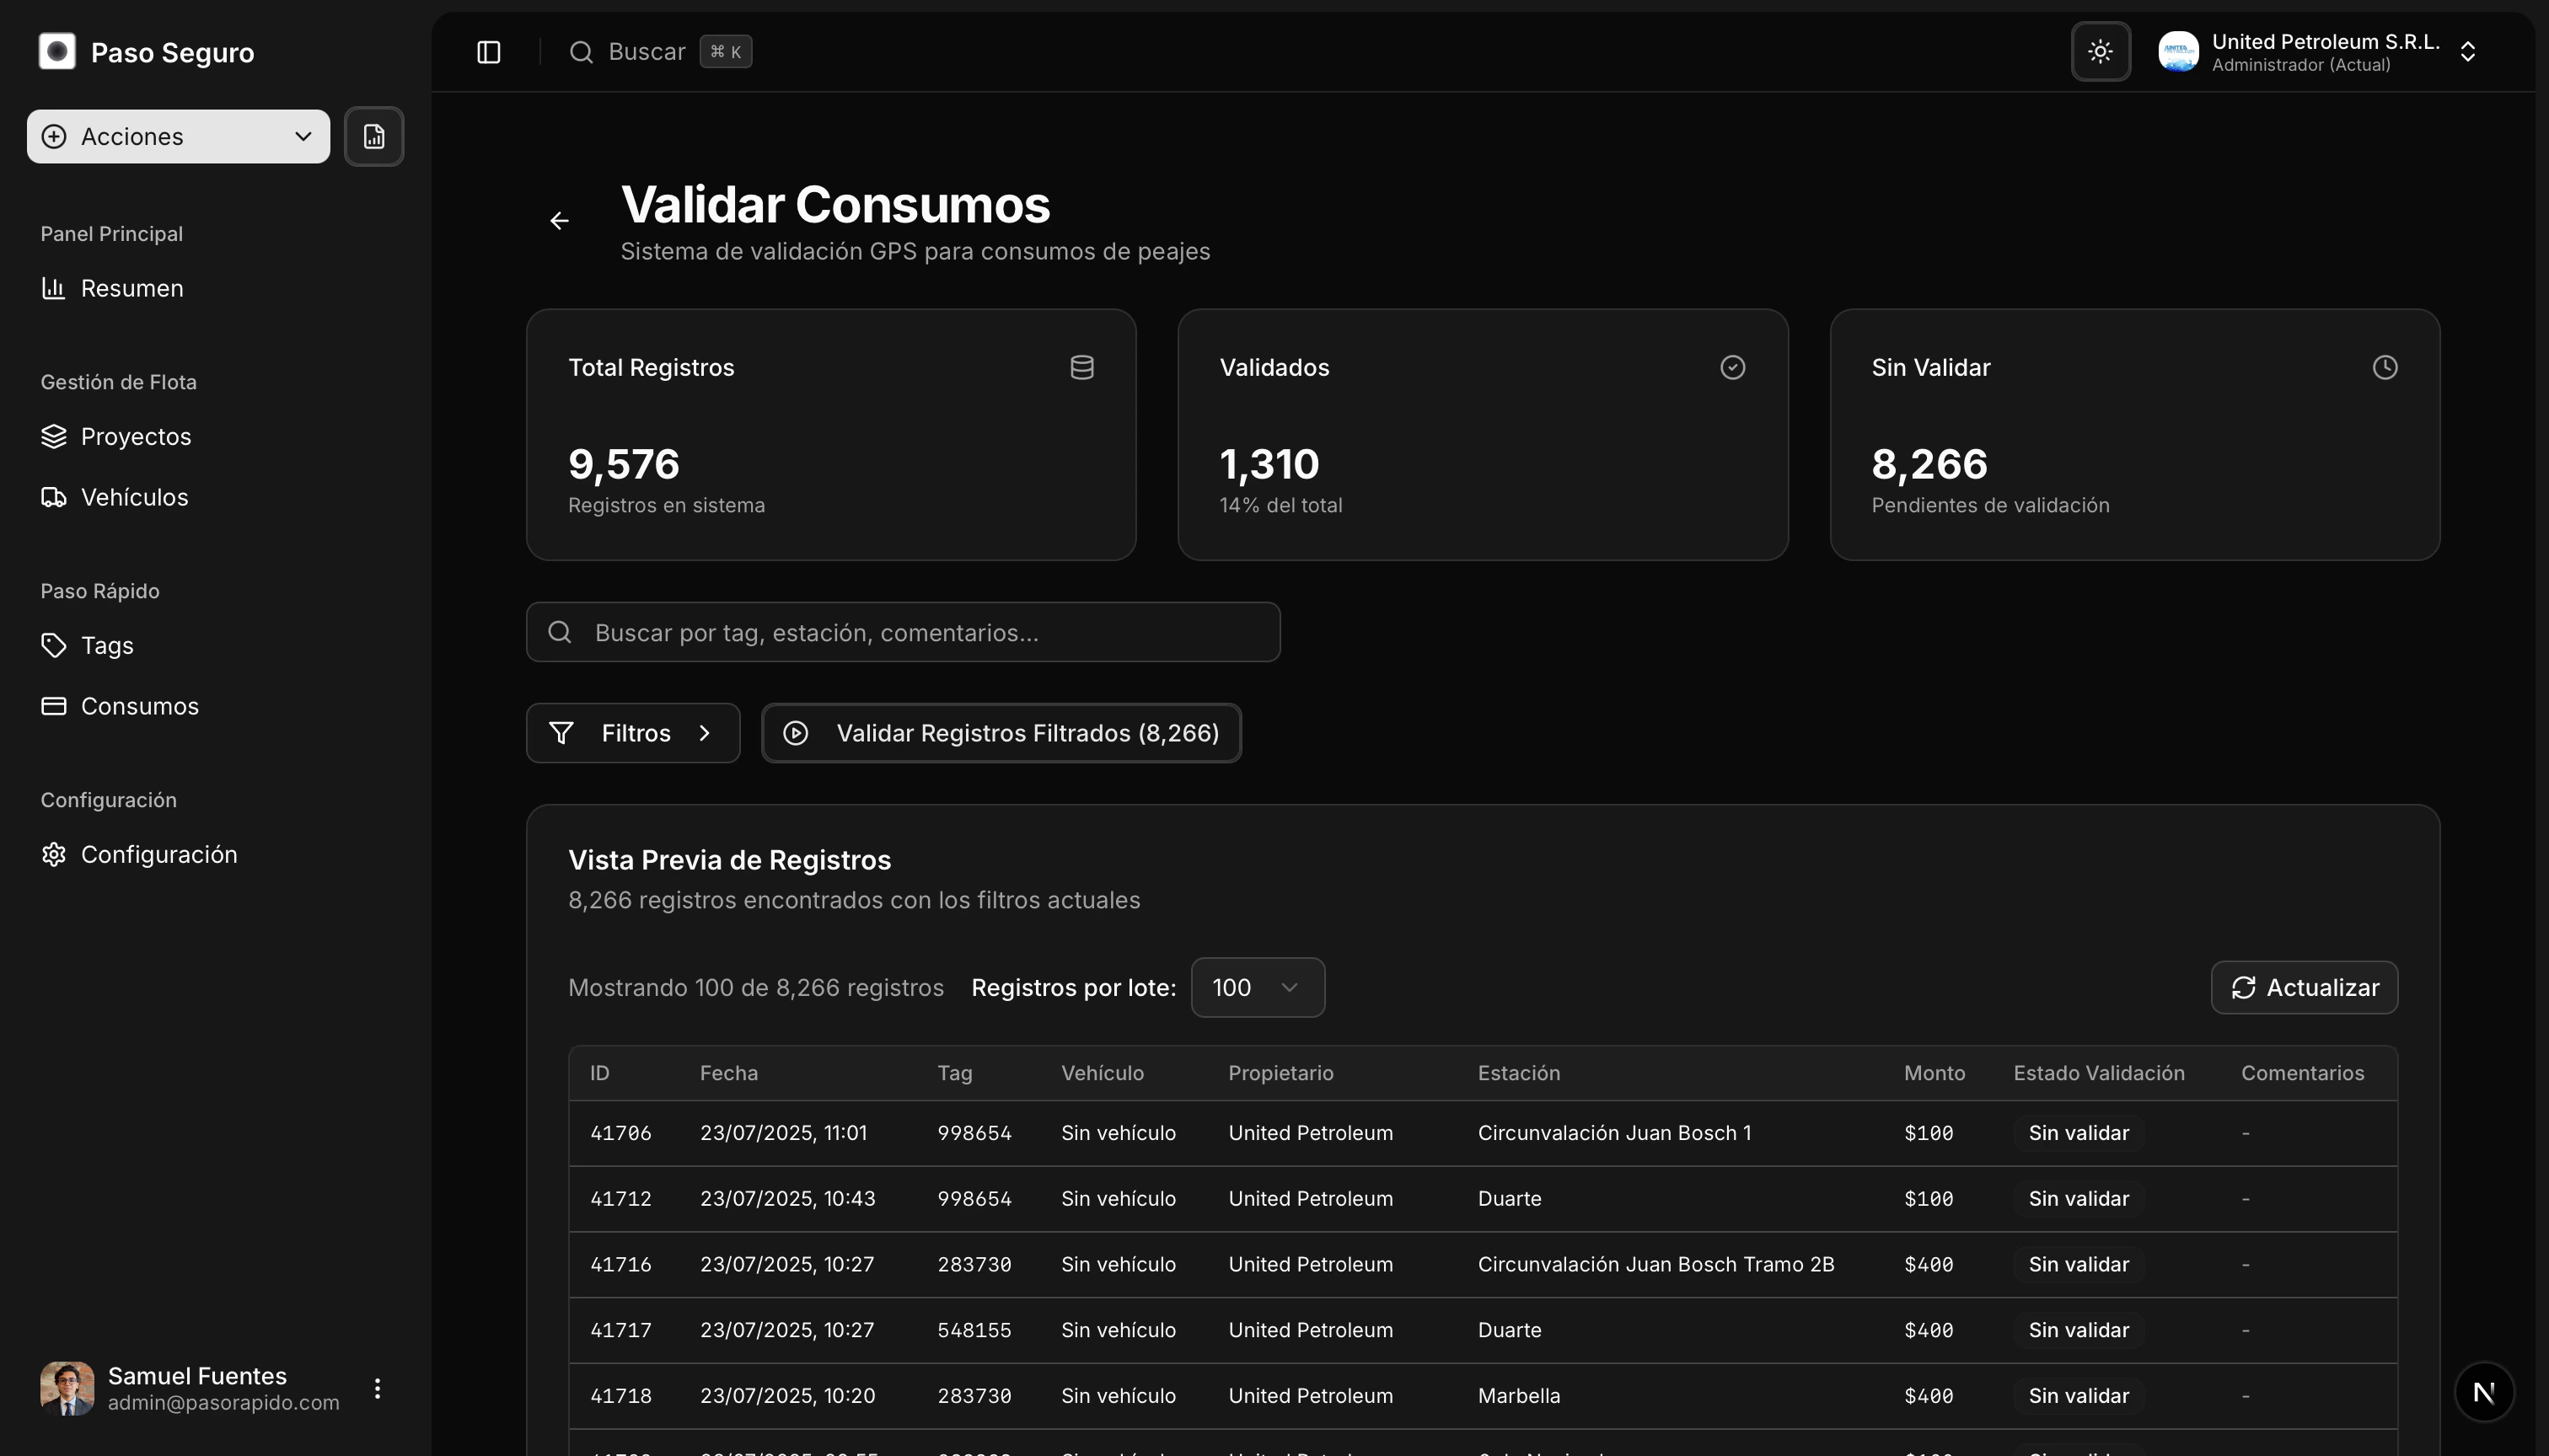
Task: Select Sin validar status on record 41718
Action: (2078, 1395)
